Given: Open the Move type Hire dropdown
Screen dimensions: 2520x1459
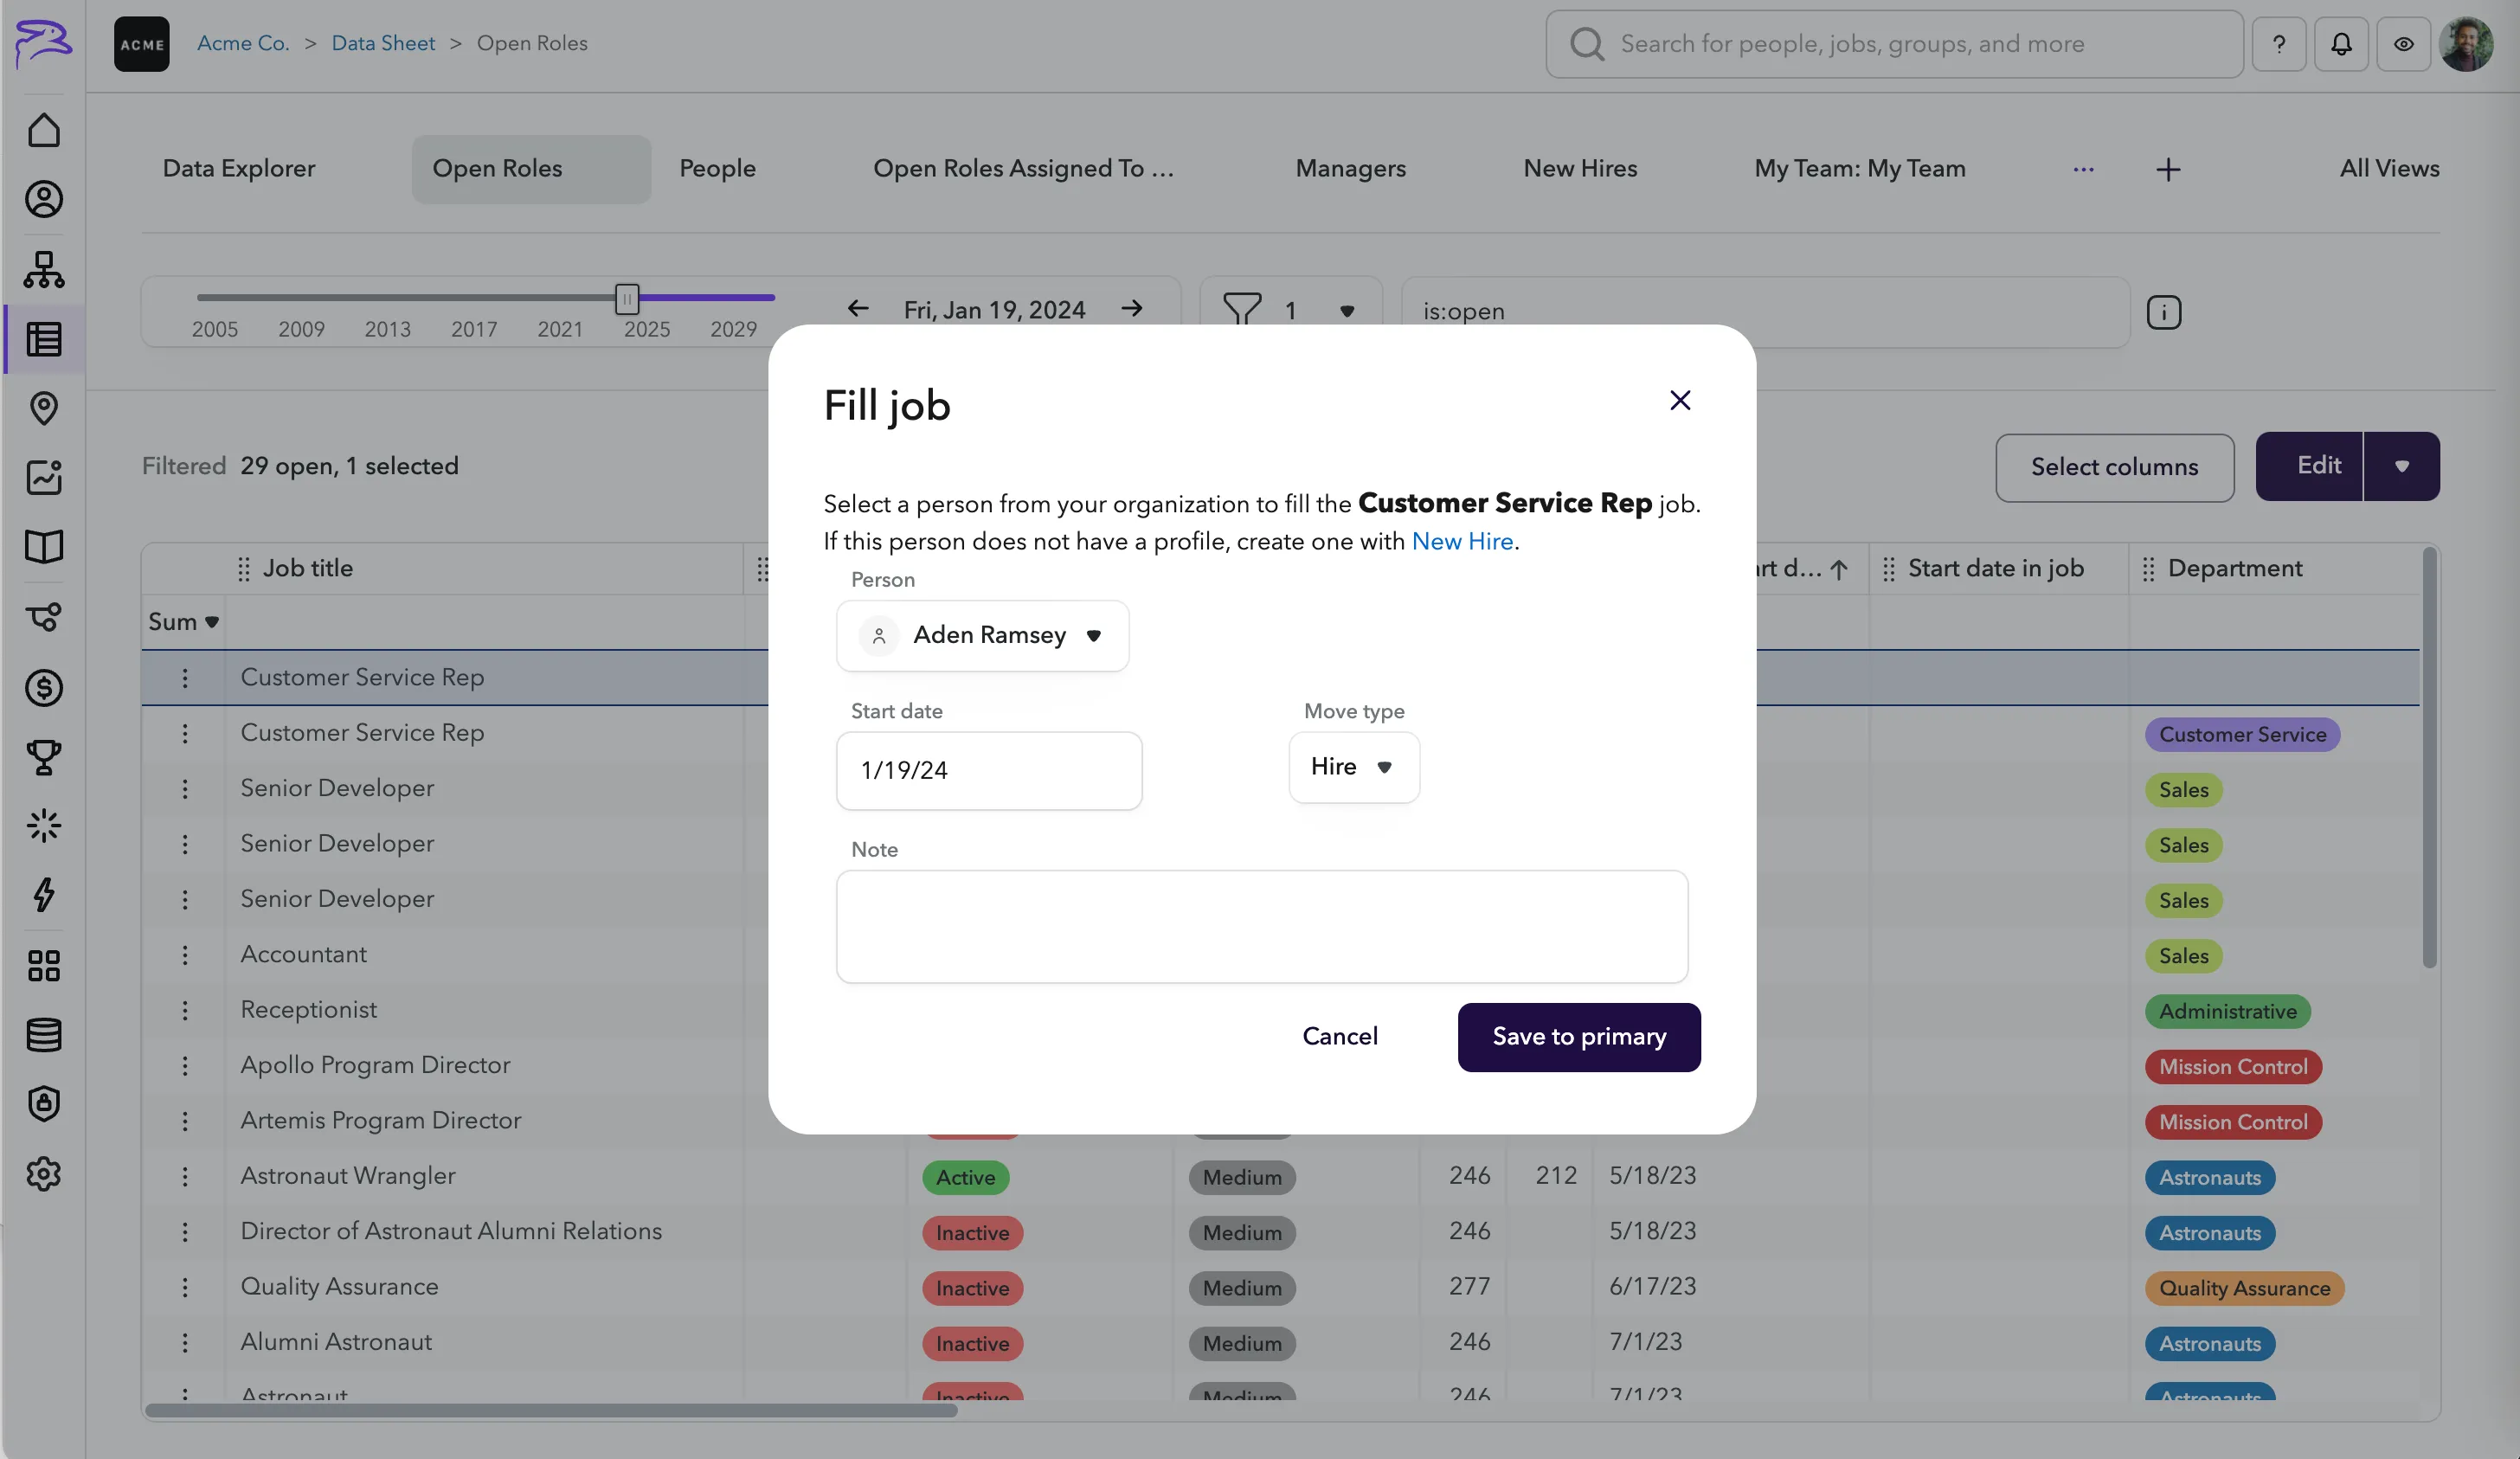Looking at the screenshot, I should (1354, 767).
